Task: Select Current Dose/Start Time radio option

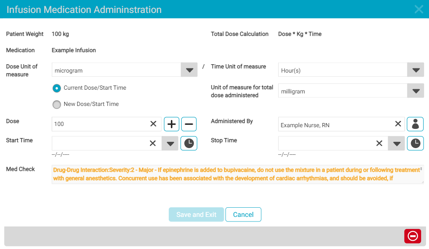Action: [x=56, y=88]
